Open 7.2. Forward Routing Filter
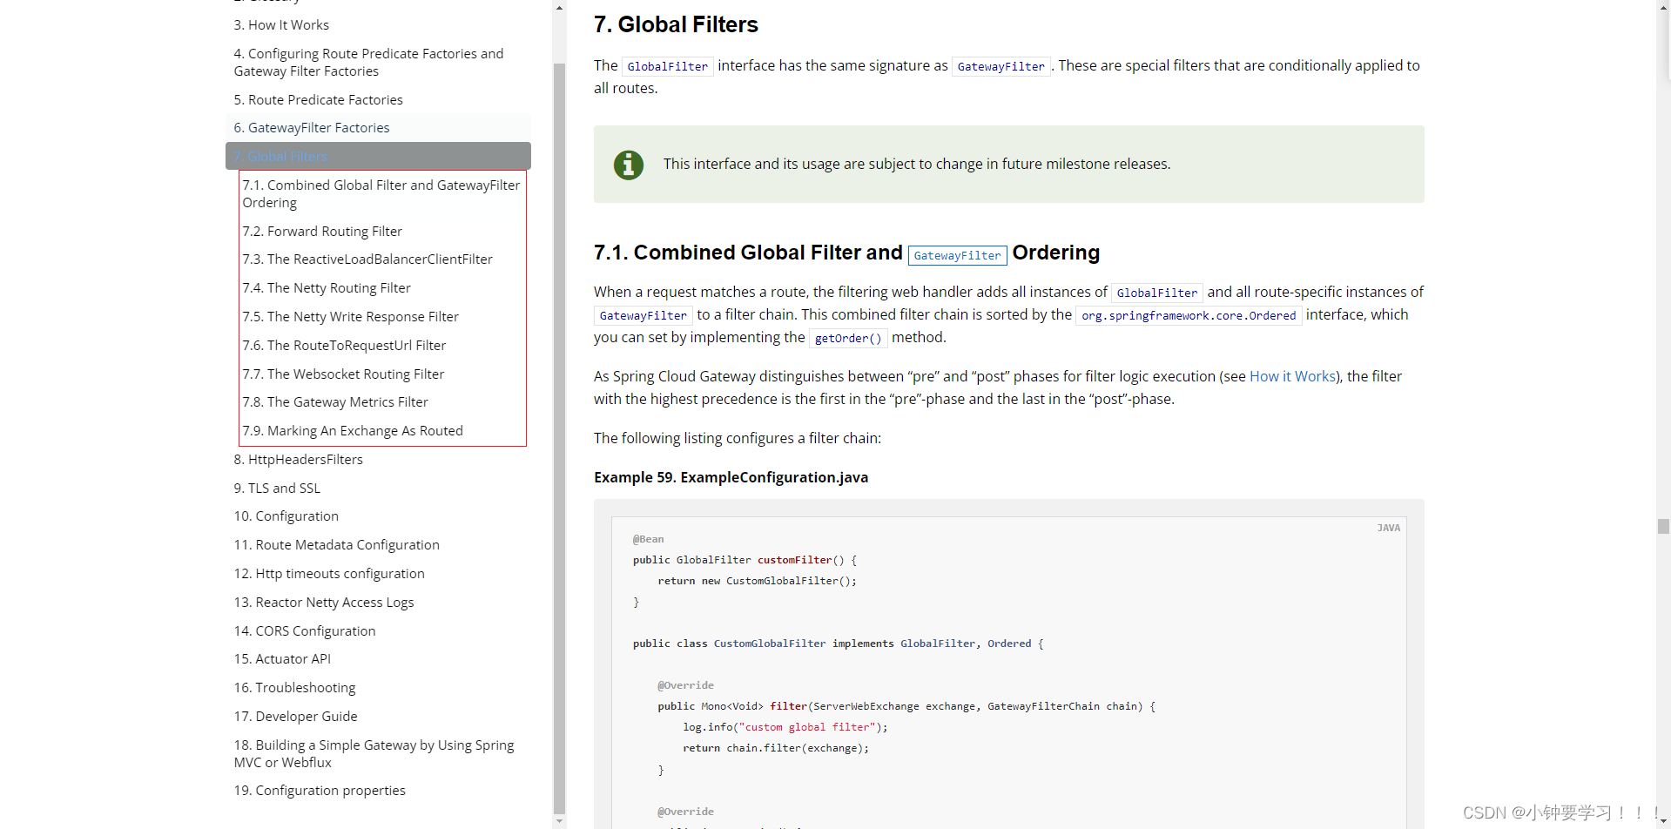This screenshot has width=1671, height=829. [x=322, y=232]
